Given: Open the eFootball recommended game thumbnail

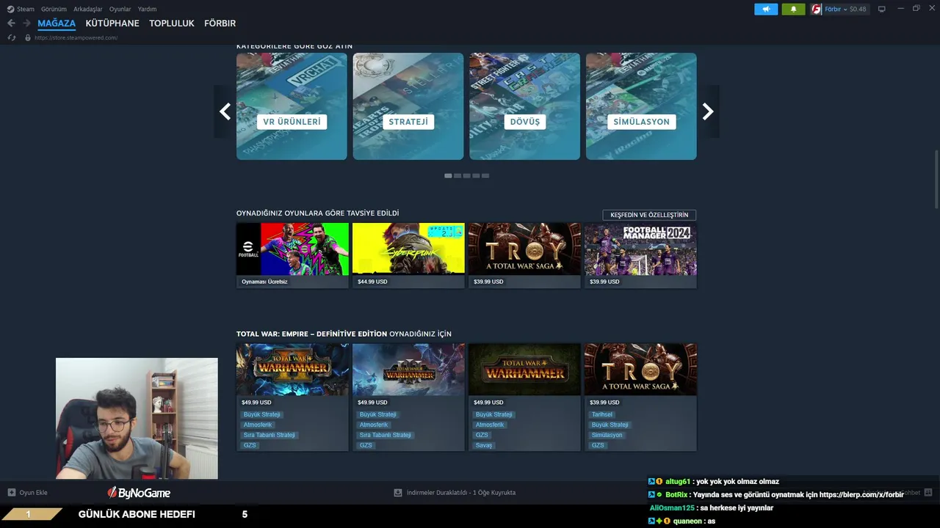Looking at the screenshot, I should pos(292,249).
